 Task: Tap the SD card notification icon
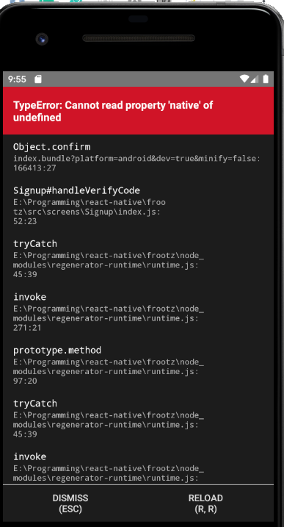click(38, 79)
